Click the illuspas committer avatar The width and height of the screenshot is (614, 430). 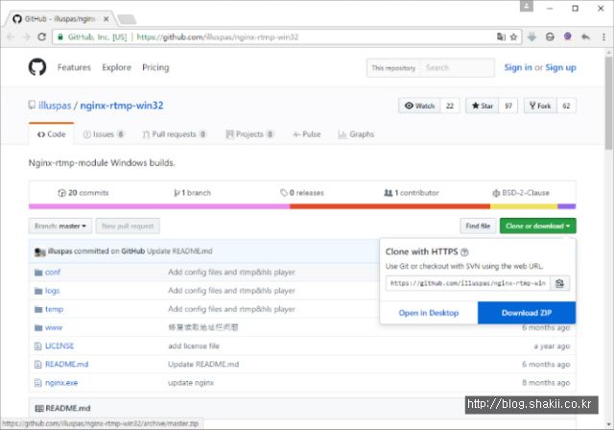(40, 251)
